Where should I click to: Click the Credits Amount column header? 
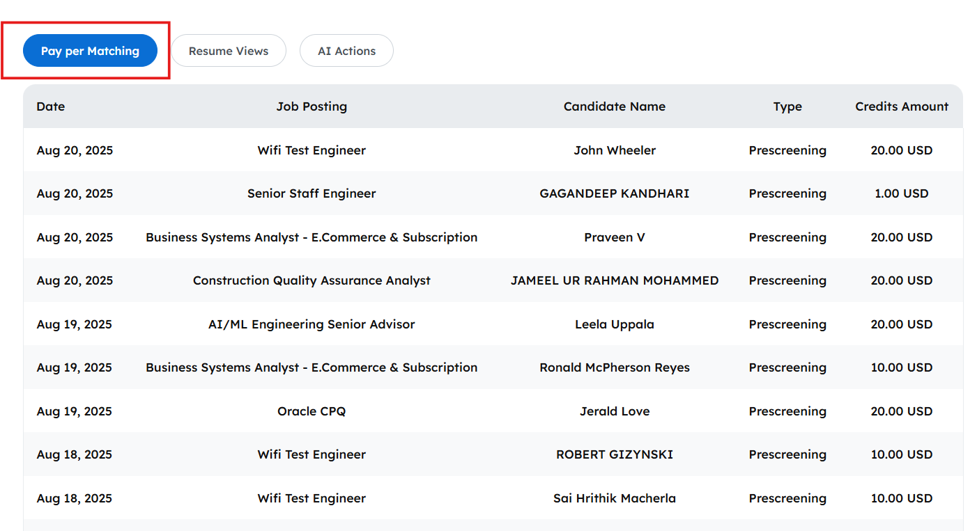(901, 106)
